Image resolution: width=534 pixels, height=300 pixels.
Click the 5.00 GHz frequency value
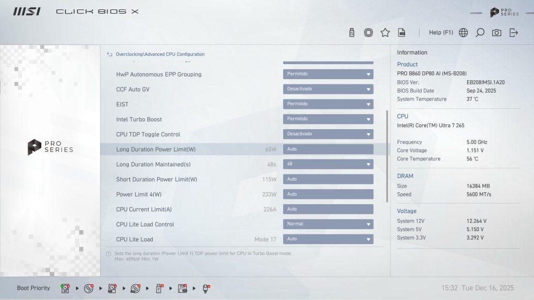(x=477, y=142)
